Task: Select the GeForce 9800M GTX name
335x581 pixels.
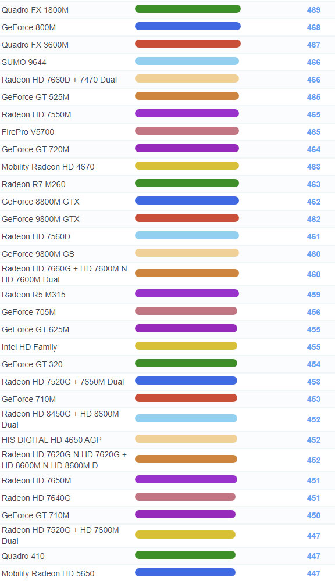Action: 41,219
